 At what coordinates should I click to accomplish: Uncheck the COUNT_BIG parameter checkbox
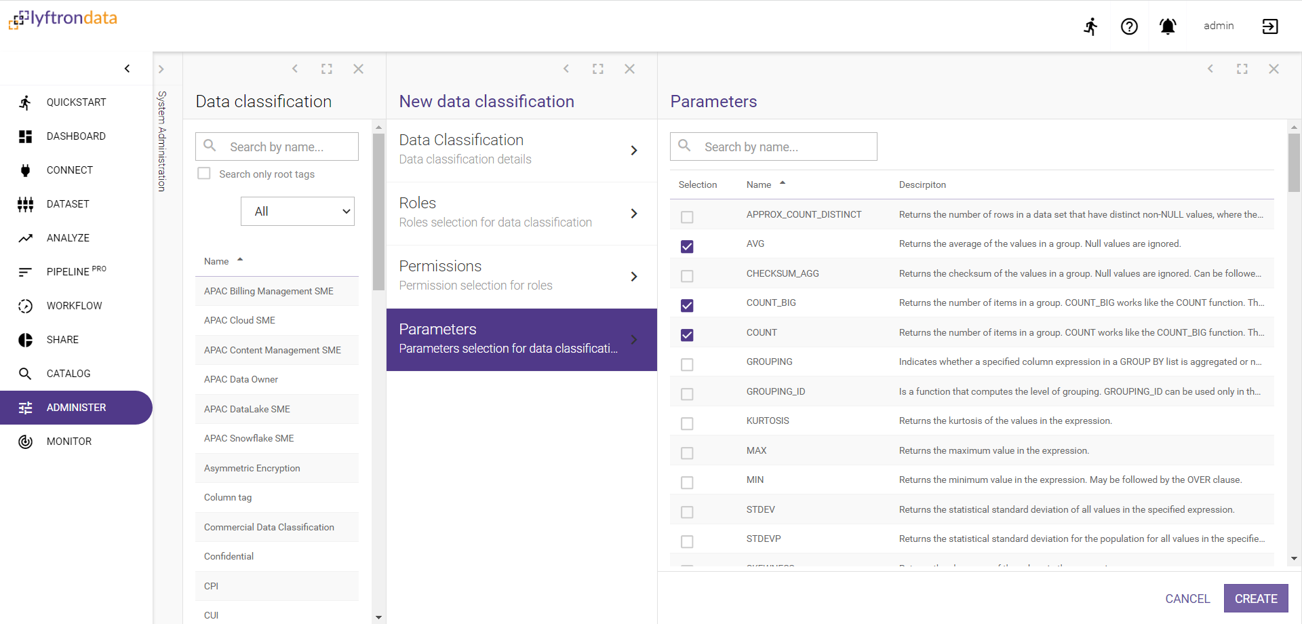(x=687, y=305)
